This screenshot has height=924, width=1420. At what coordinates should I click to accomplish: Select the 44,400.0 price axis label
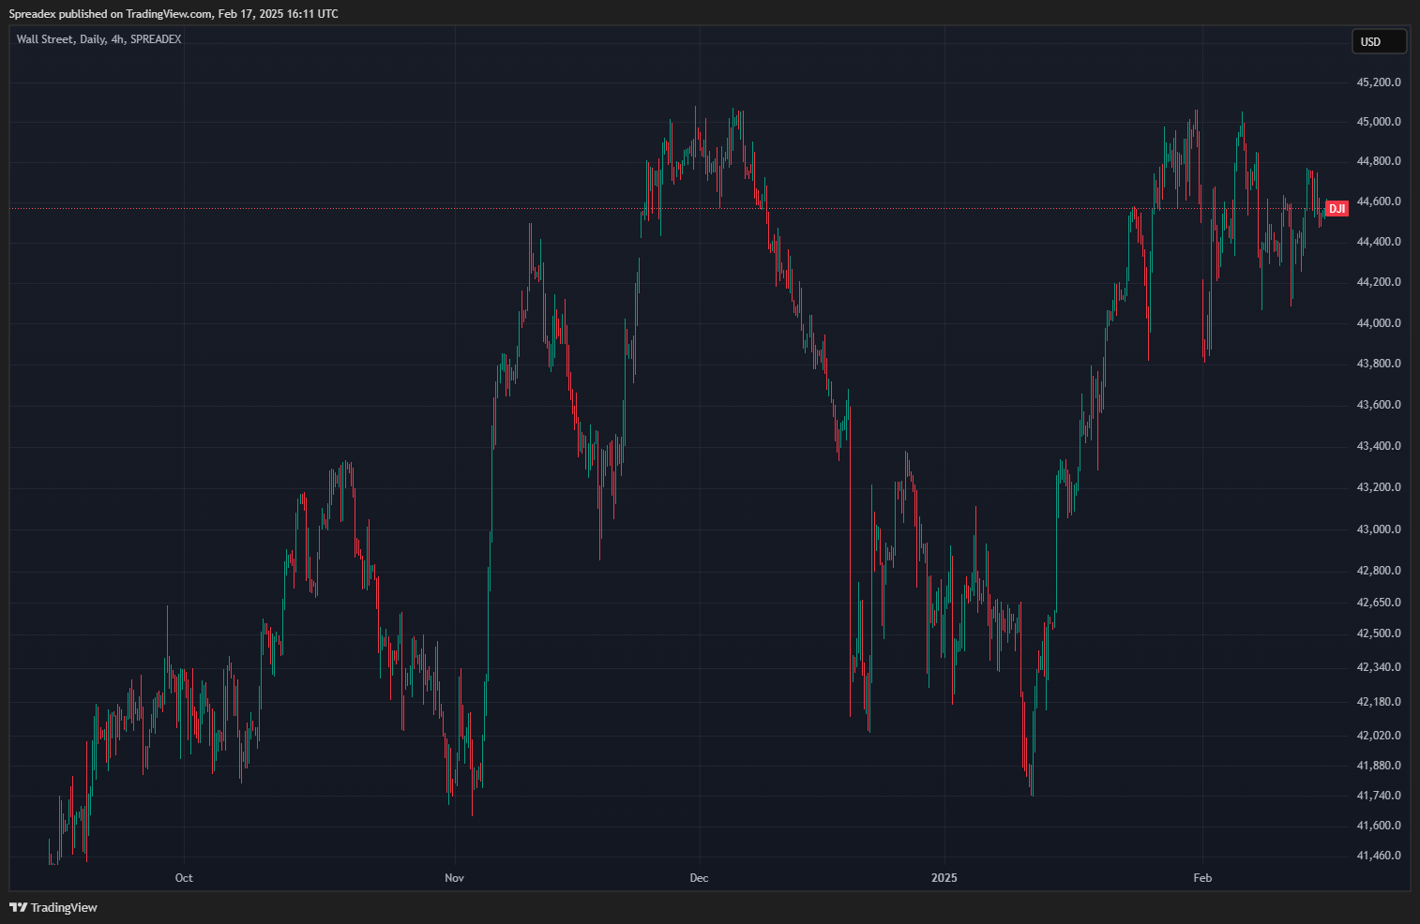(x=1379, y=242)
